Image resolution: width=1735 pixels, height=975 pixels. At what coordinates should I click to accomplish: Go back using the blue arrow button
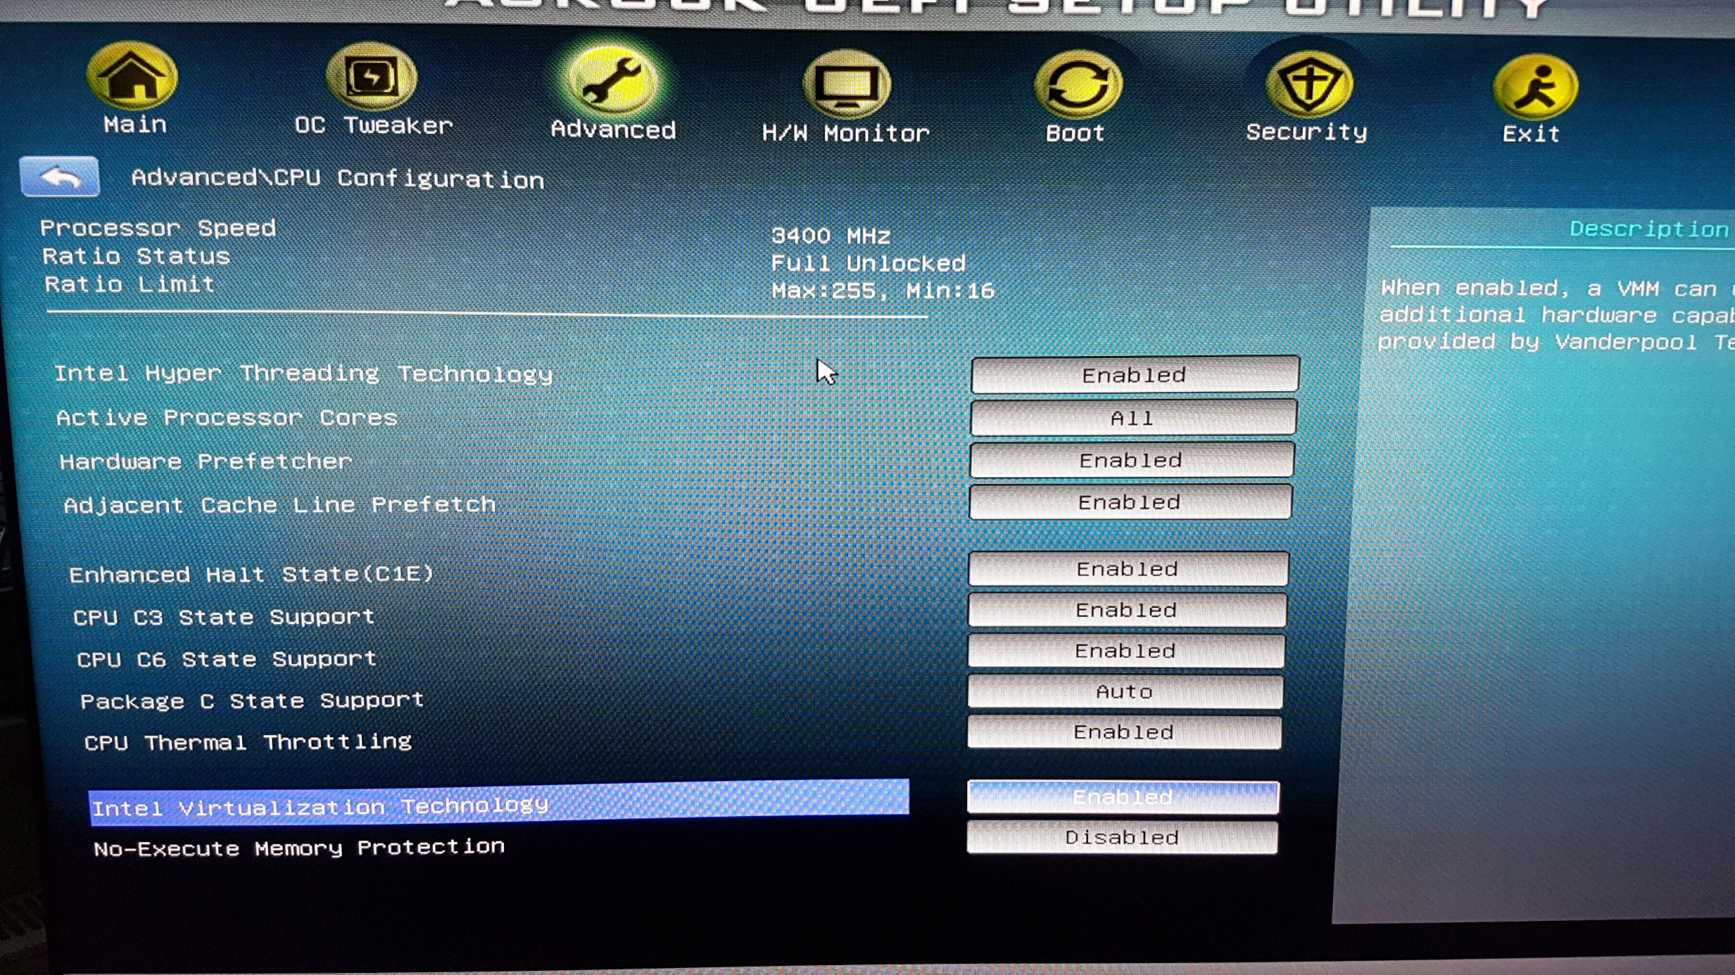click(60, 177)
